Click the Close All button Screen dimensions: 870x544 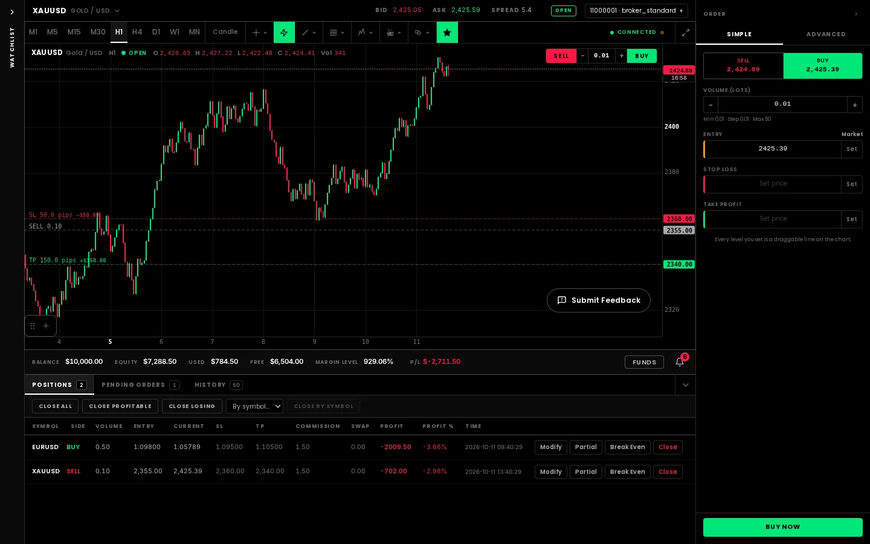point(55,406)
